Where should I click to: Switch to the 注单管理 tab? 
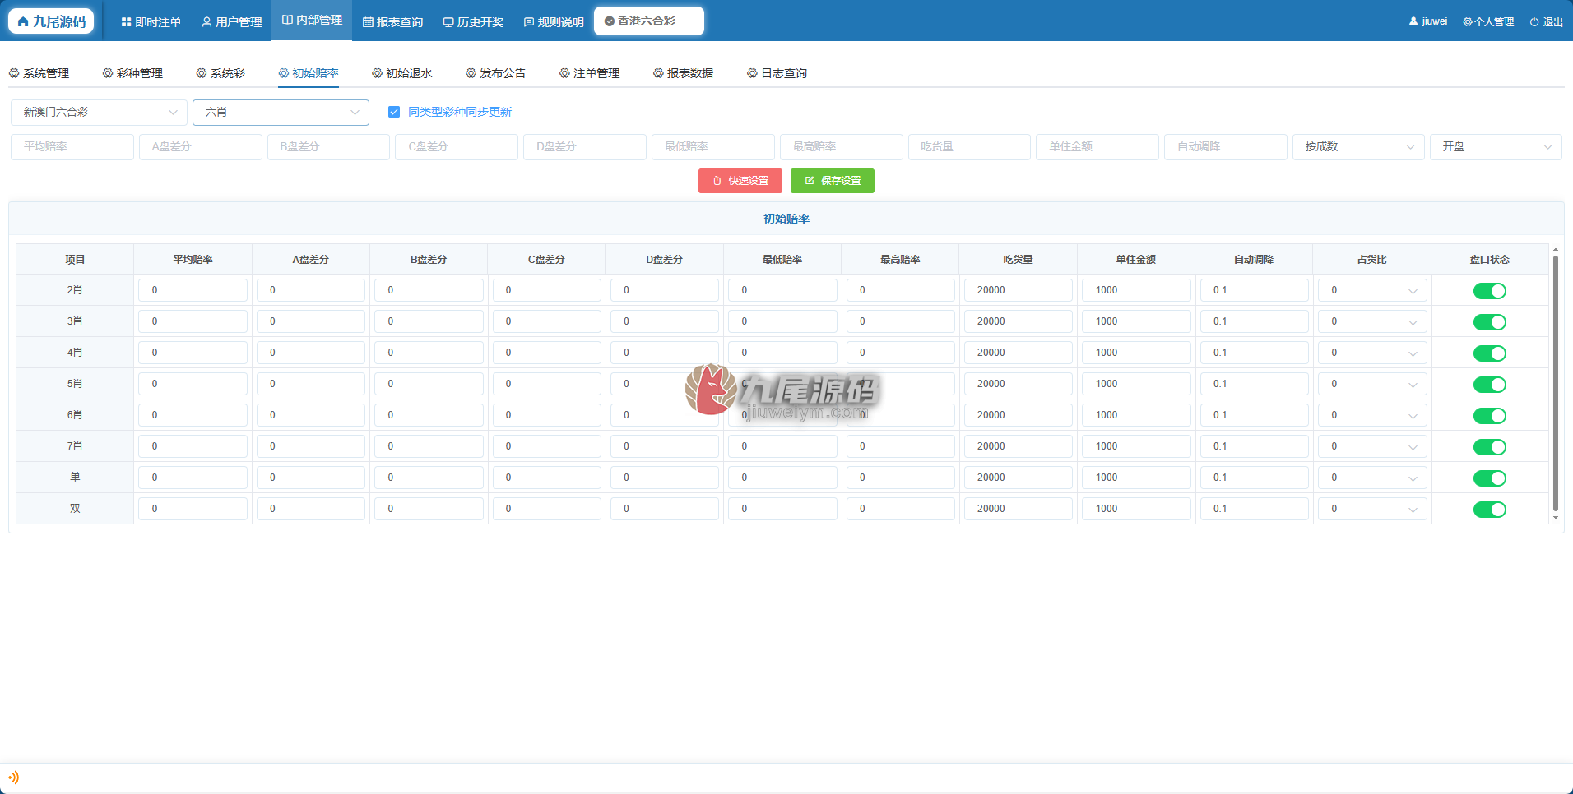click(589, 73)
